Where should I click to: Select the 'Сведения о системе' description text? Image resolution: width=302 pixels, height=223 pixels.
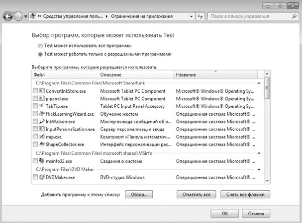(121, 161)
